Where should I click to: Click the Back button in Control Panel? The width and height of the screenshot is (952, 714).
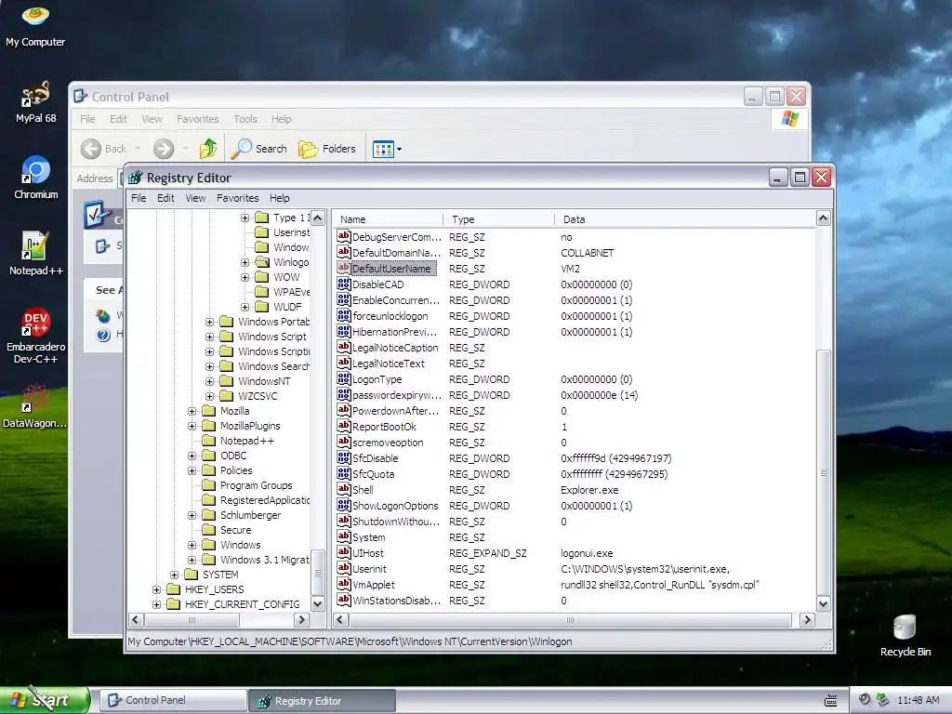tap(103, 148)
